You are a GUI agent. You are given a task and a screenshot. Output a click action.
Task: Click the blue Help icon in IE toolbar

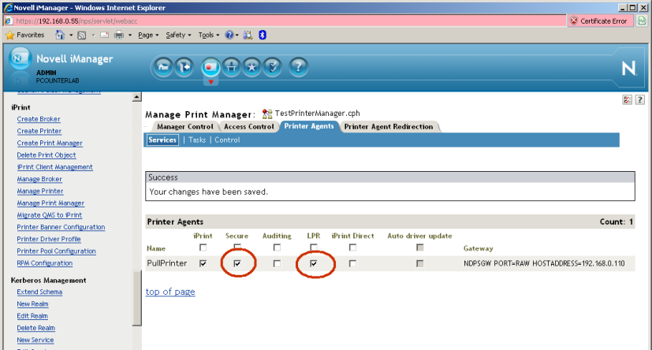tap(229, 35)
